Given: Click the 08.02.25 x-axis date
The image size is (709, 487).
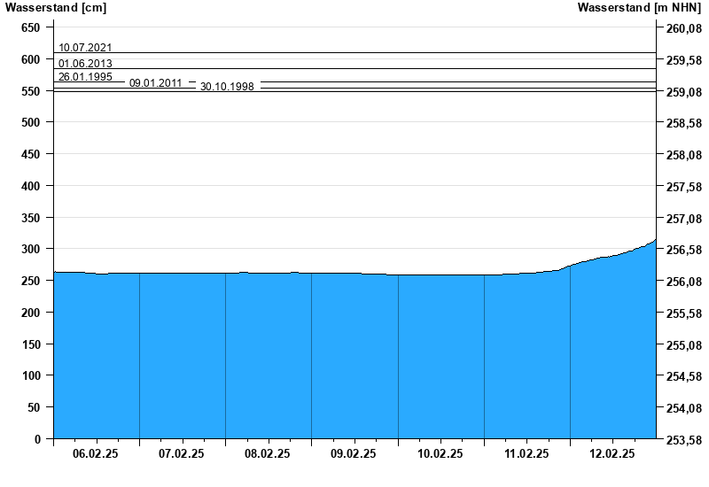Looking at the screenshot, I should 268,453.
